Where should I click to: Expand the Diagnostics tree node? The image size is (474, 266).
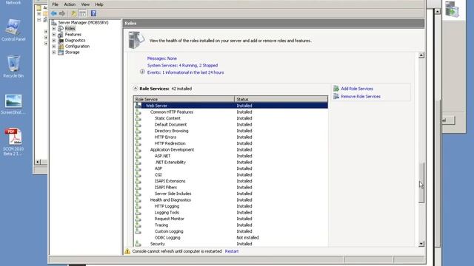[x=54, y=41]
